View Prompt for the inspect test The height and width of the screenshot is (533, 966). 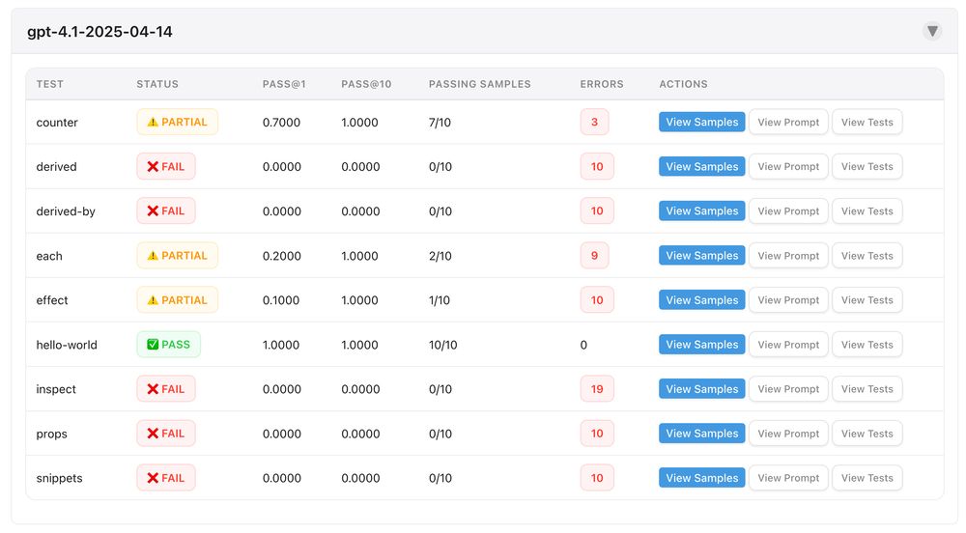point(788,388)
